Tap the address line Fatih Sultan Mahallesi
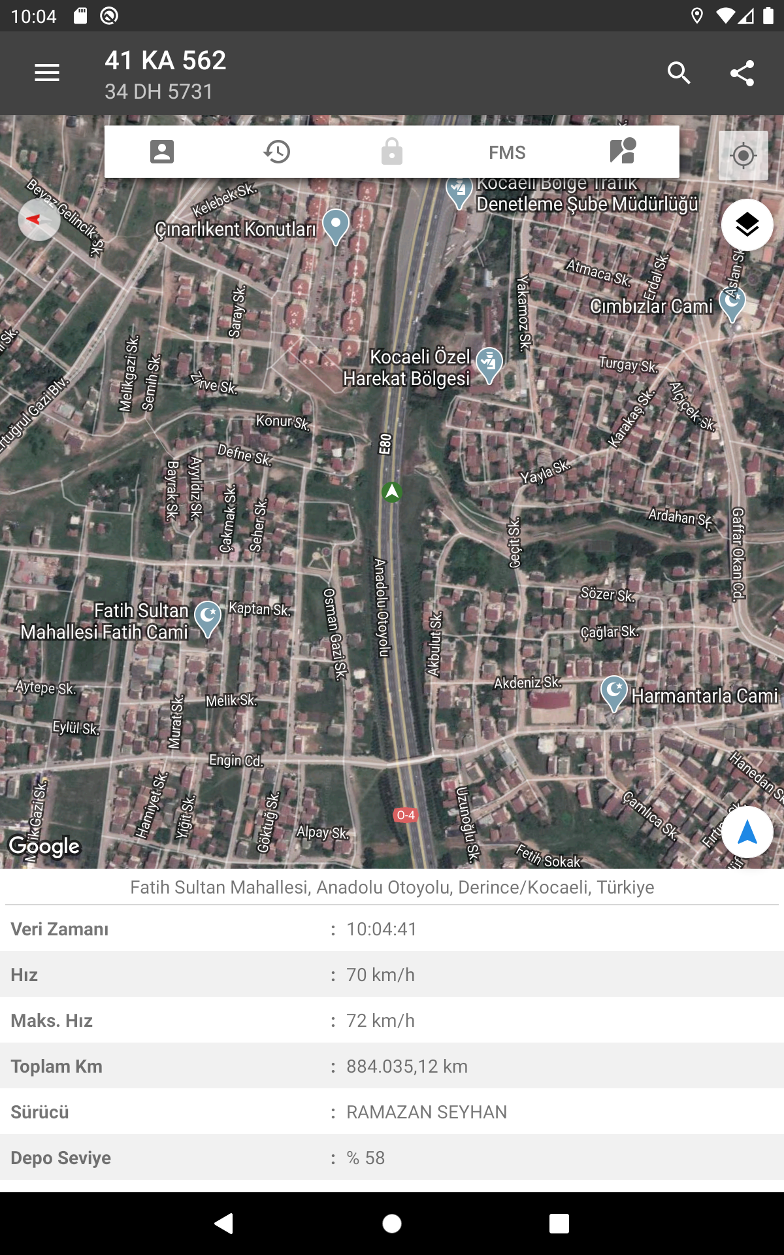The width and height of the screenshot is (784, 1255). coord(392,887)
